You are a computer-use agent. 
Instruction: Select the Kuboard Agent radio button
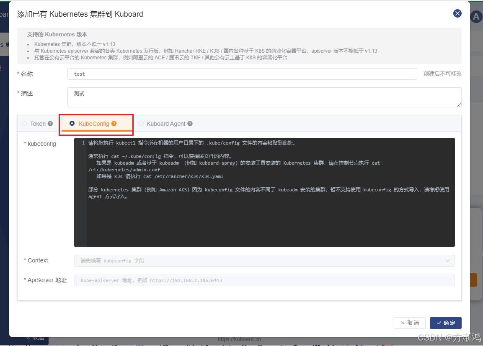click(x=141, y=123)
